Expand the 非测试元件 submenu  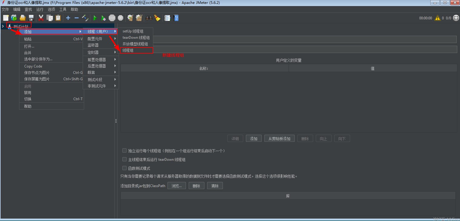pyautogui.click(x=101, y=86)
